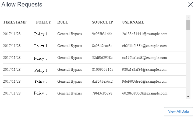Select row with source 9c95fb31d6a
Image resolution: width=195 pixels, height=118 pixels.
coord(94,34)
